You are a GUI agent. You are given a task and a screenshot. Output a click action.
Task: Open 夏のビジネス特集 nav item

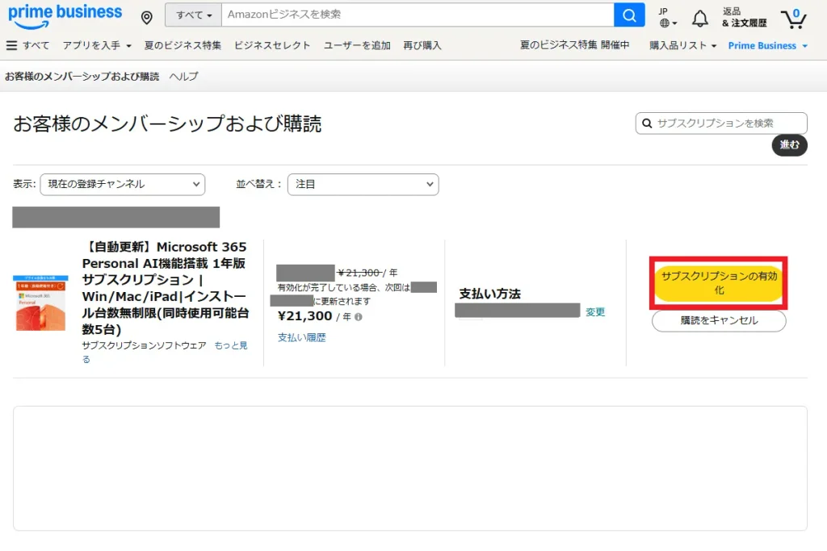(x=183, y=45)
